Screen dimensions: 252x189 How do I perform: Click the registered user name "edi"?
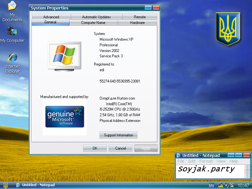102,70
